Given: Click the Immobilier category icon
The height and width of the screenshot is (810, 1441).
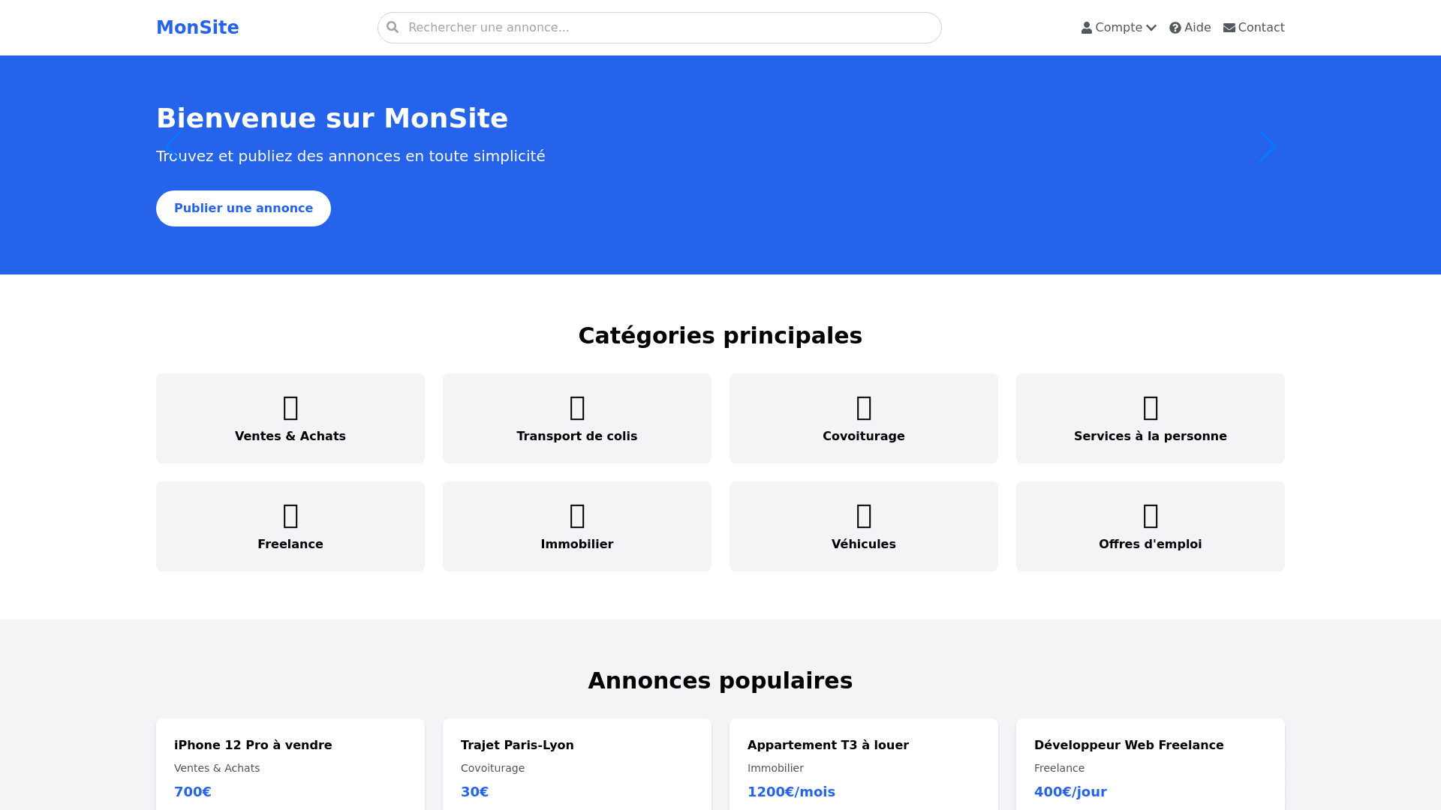Looking at the screenshot, I should coord(577,516).
